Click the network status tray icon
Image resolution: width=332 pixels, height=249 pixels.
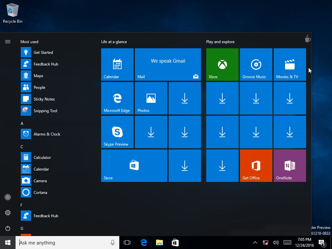265,243
